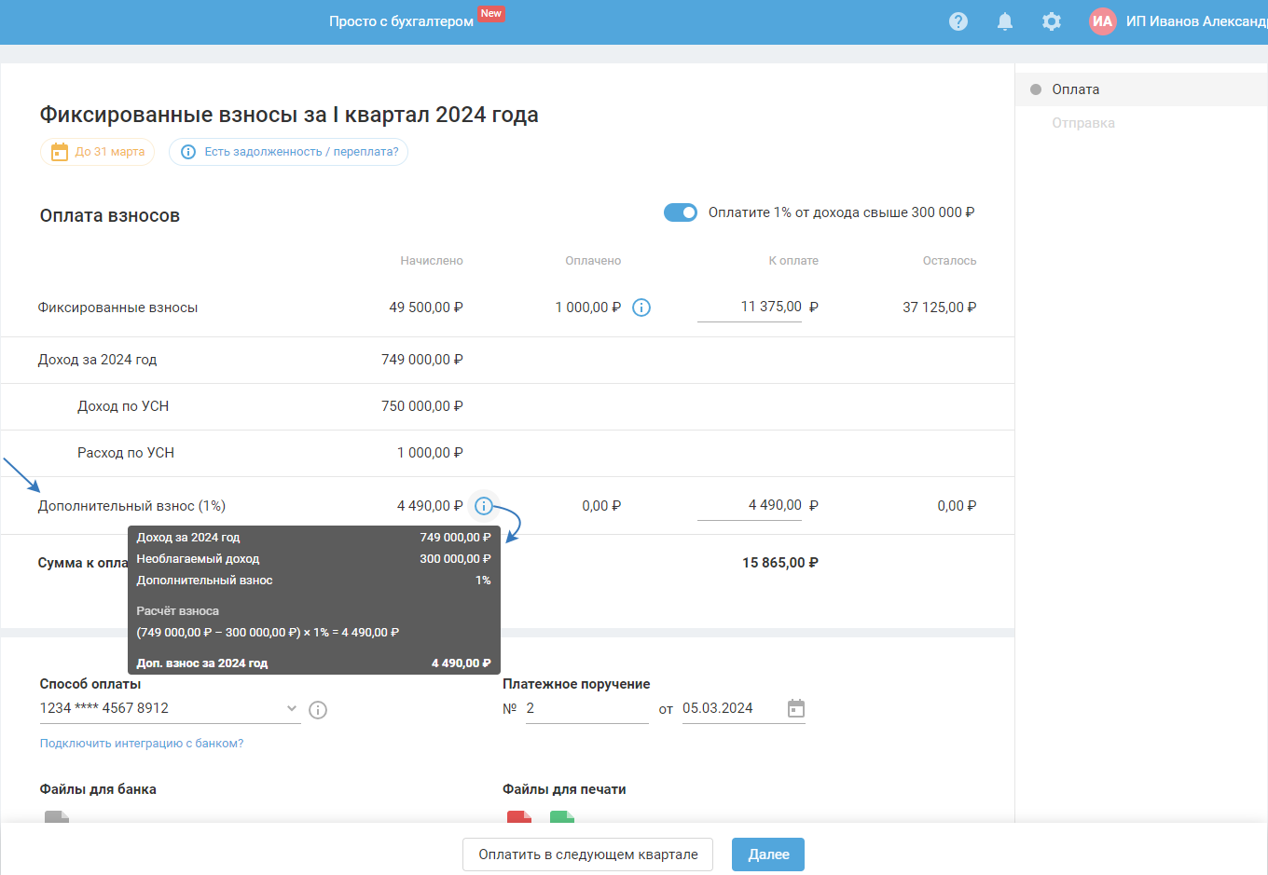This screenshot has width=1268, height=875.
Task: Click the Фиксированные взносы row label
Action: (x=117, y=308)
